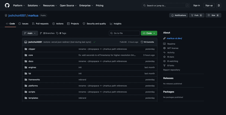This screenshot has height=115, width=226.
Task: Expand the Open Source menu
Action: (x=68, y=5)
